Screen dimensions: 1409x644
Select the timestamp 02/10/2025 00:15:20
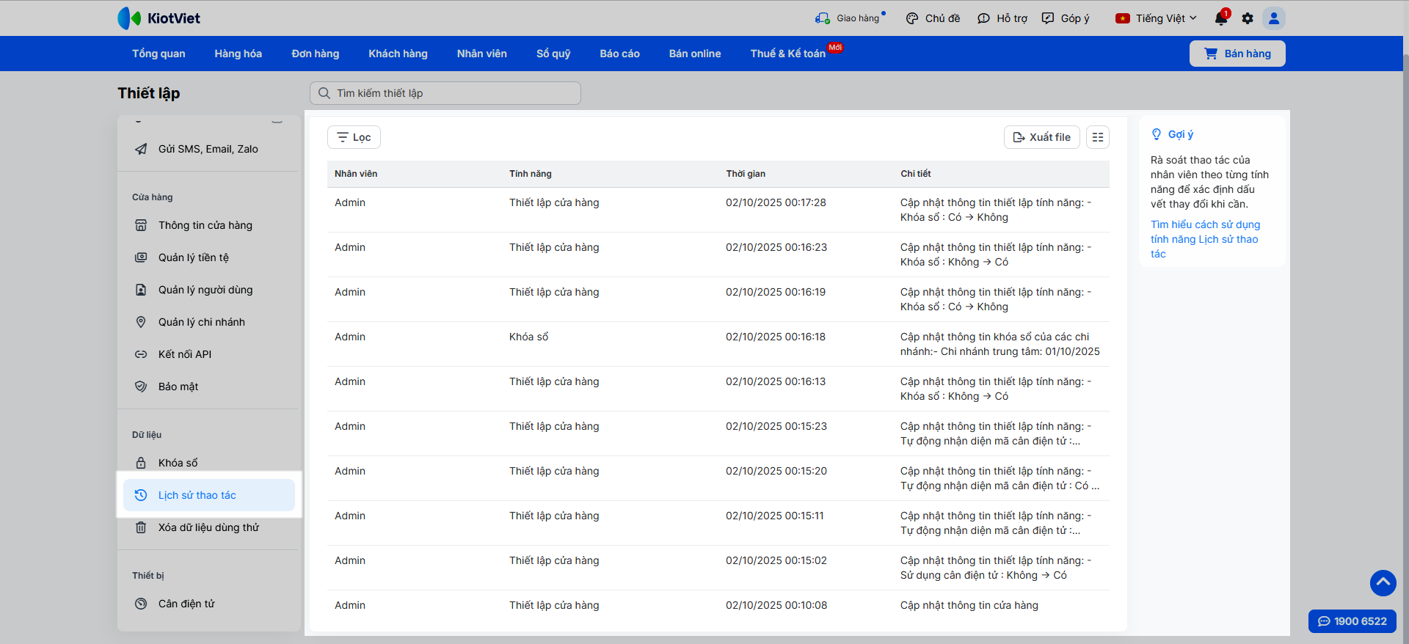coord(776,471)
